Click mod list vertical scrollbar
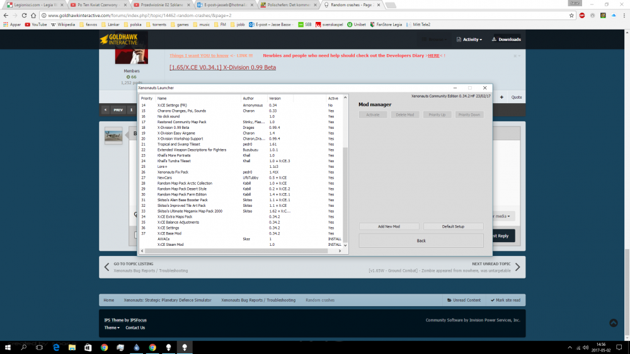The width and height of the screenshot is (630, 354). pyautogui.click(x=345, y=194)
